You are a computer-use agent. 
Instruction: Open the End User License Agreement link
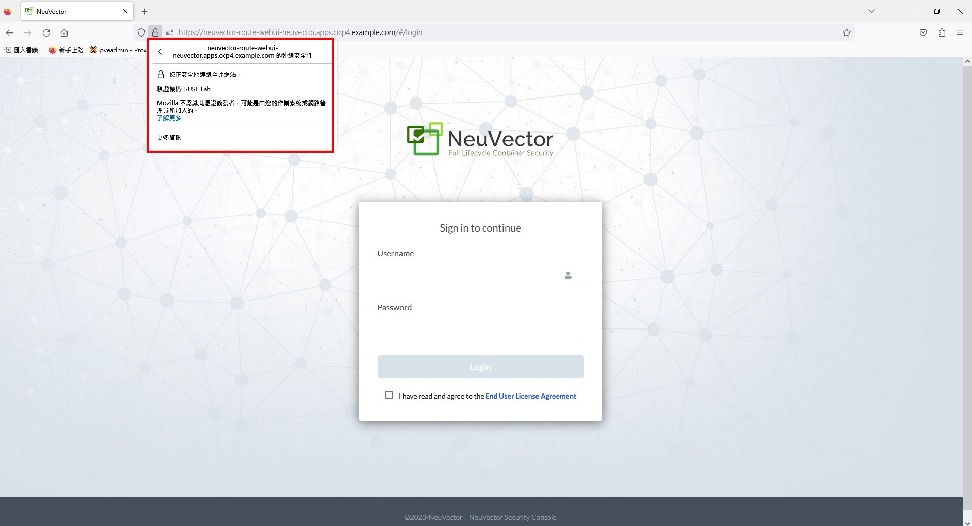(530, 396)
